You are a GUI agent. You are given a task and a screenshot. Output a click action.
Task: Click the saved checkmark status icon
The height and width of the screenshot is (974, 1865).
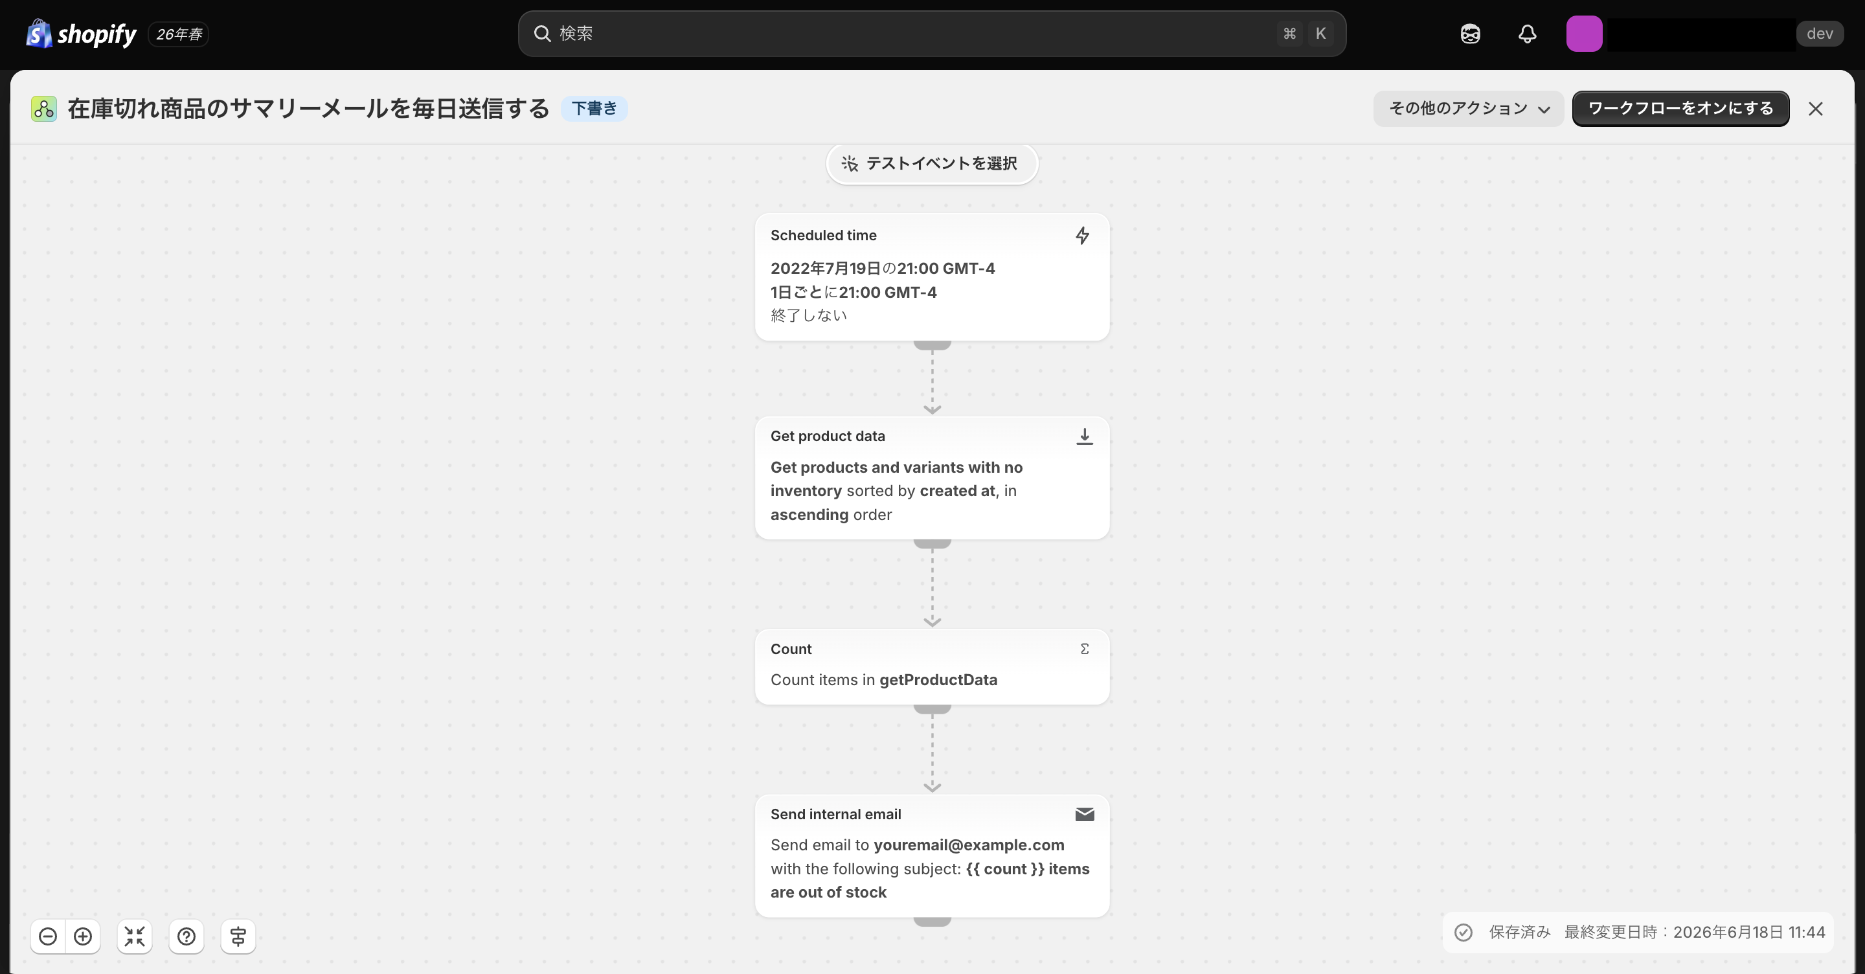[1464, 932]
